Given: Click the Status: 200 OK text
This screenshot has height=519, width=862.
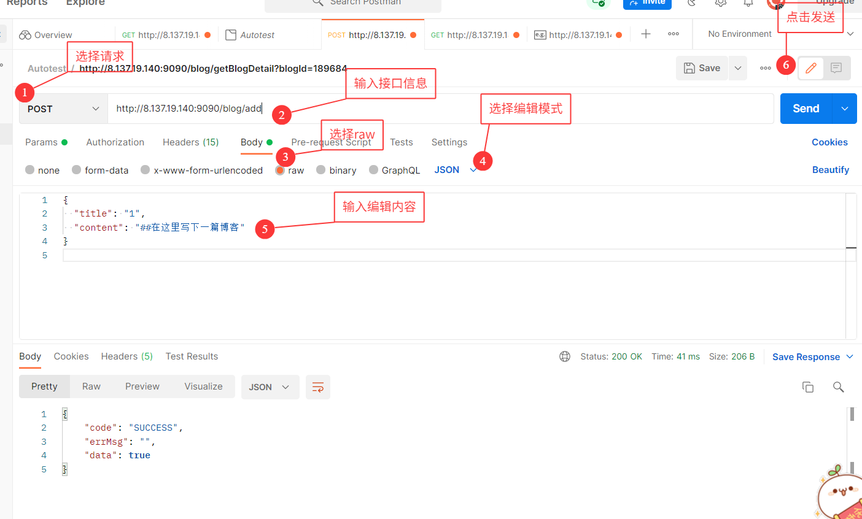Looking at the screenshot, I should tap(611, 356).
